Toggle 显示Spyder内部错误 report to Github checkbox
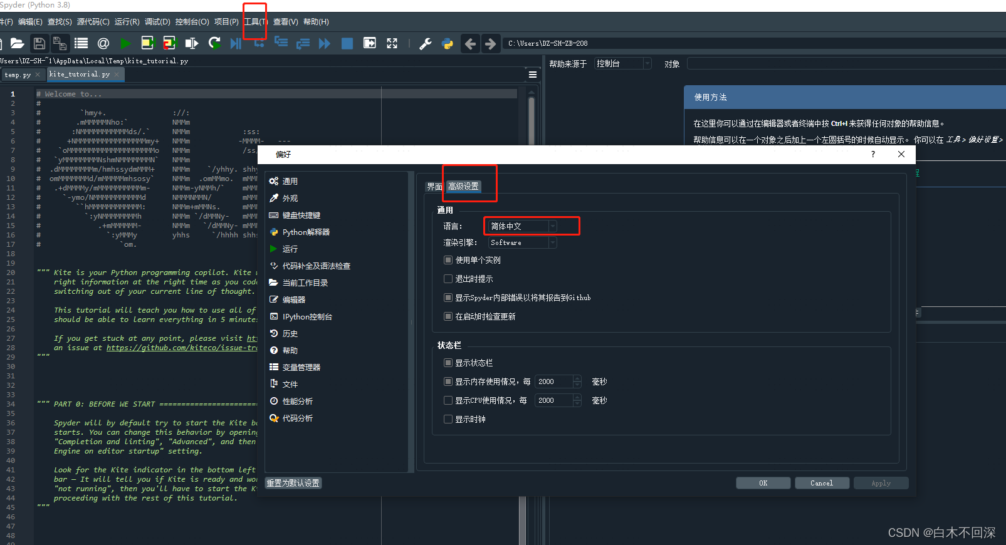The height and width of the screenshot is (545, 1006). pyautogui.click(x=448, y=298)
